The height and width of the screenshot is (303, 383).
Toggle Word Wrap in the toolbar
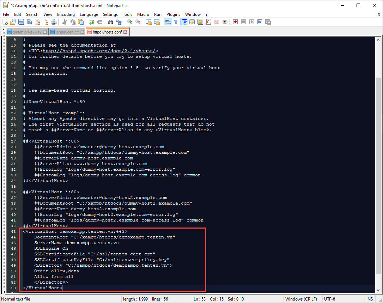pos(168,22)
